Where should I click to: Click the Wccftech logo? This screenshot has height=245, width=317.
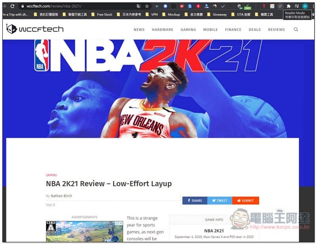[35, 29]
